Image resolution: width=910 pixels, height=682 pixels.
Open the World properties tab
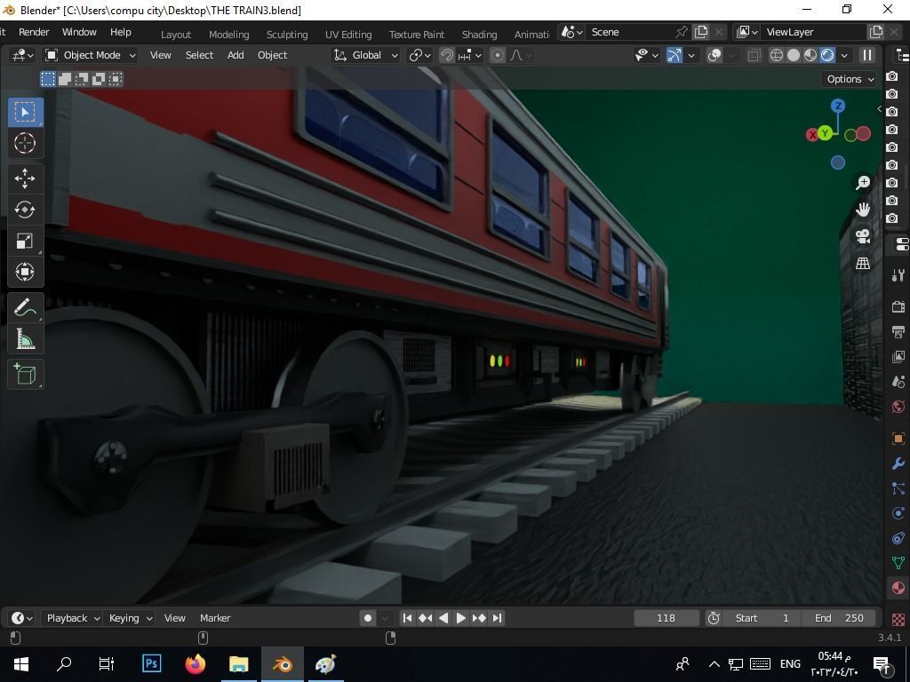898,407
